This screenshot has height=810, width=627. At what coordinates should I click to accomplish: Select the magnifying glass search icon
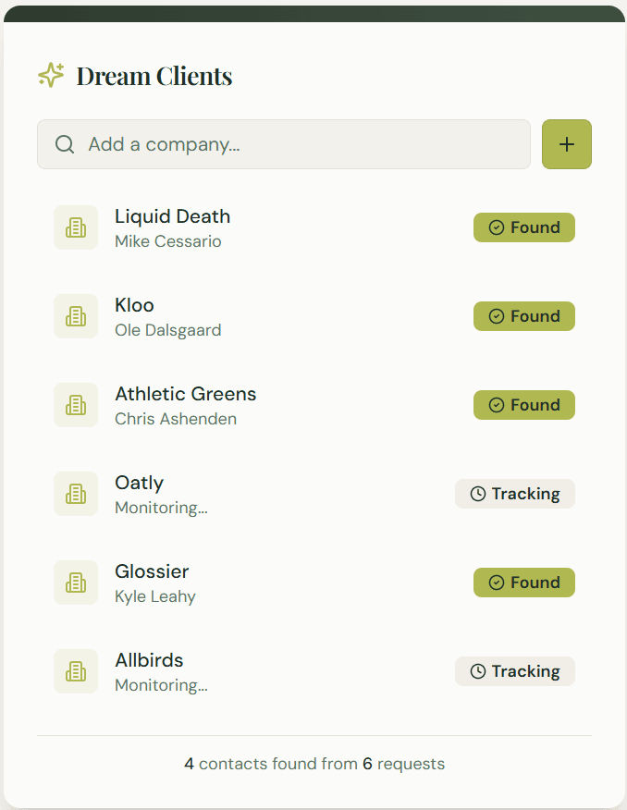64,144
